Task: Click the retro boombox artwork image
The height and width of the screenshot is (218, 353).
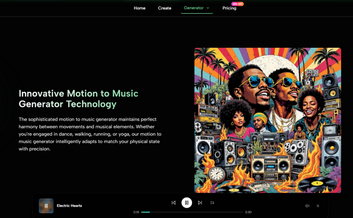Action: coord(267,120)
